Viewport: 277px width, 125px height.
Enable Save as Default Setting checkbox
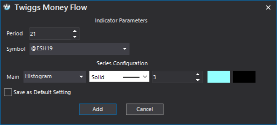[x=8, y=92]
